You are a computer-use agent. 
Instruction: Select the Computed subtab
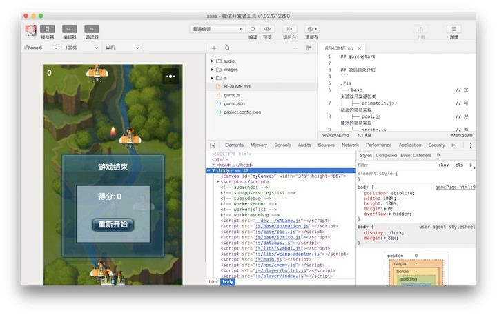coord(386,156)
